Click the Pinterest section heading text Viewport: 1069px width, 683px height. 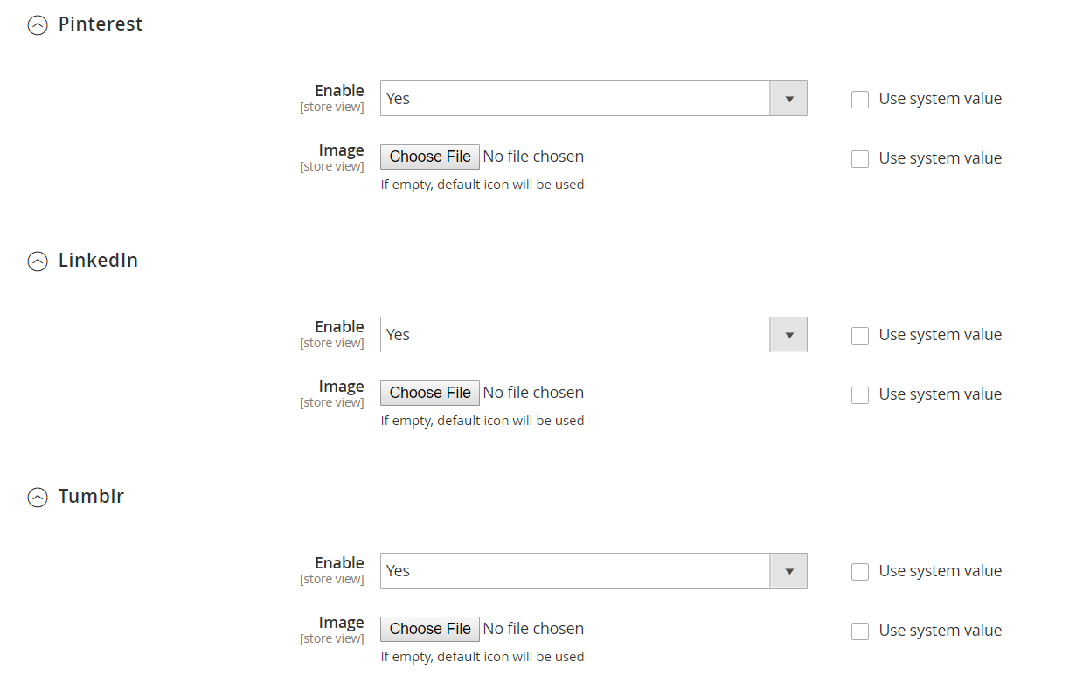tap(101, 24)
